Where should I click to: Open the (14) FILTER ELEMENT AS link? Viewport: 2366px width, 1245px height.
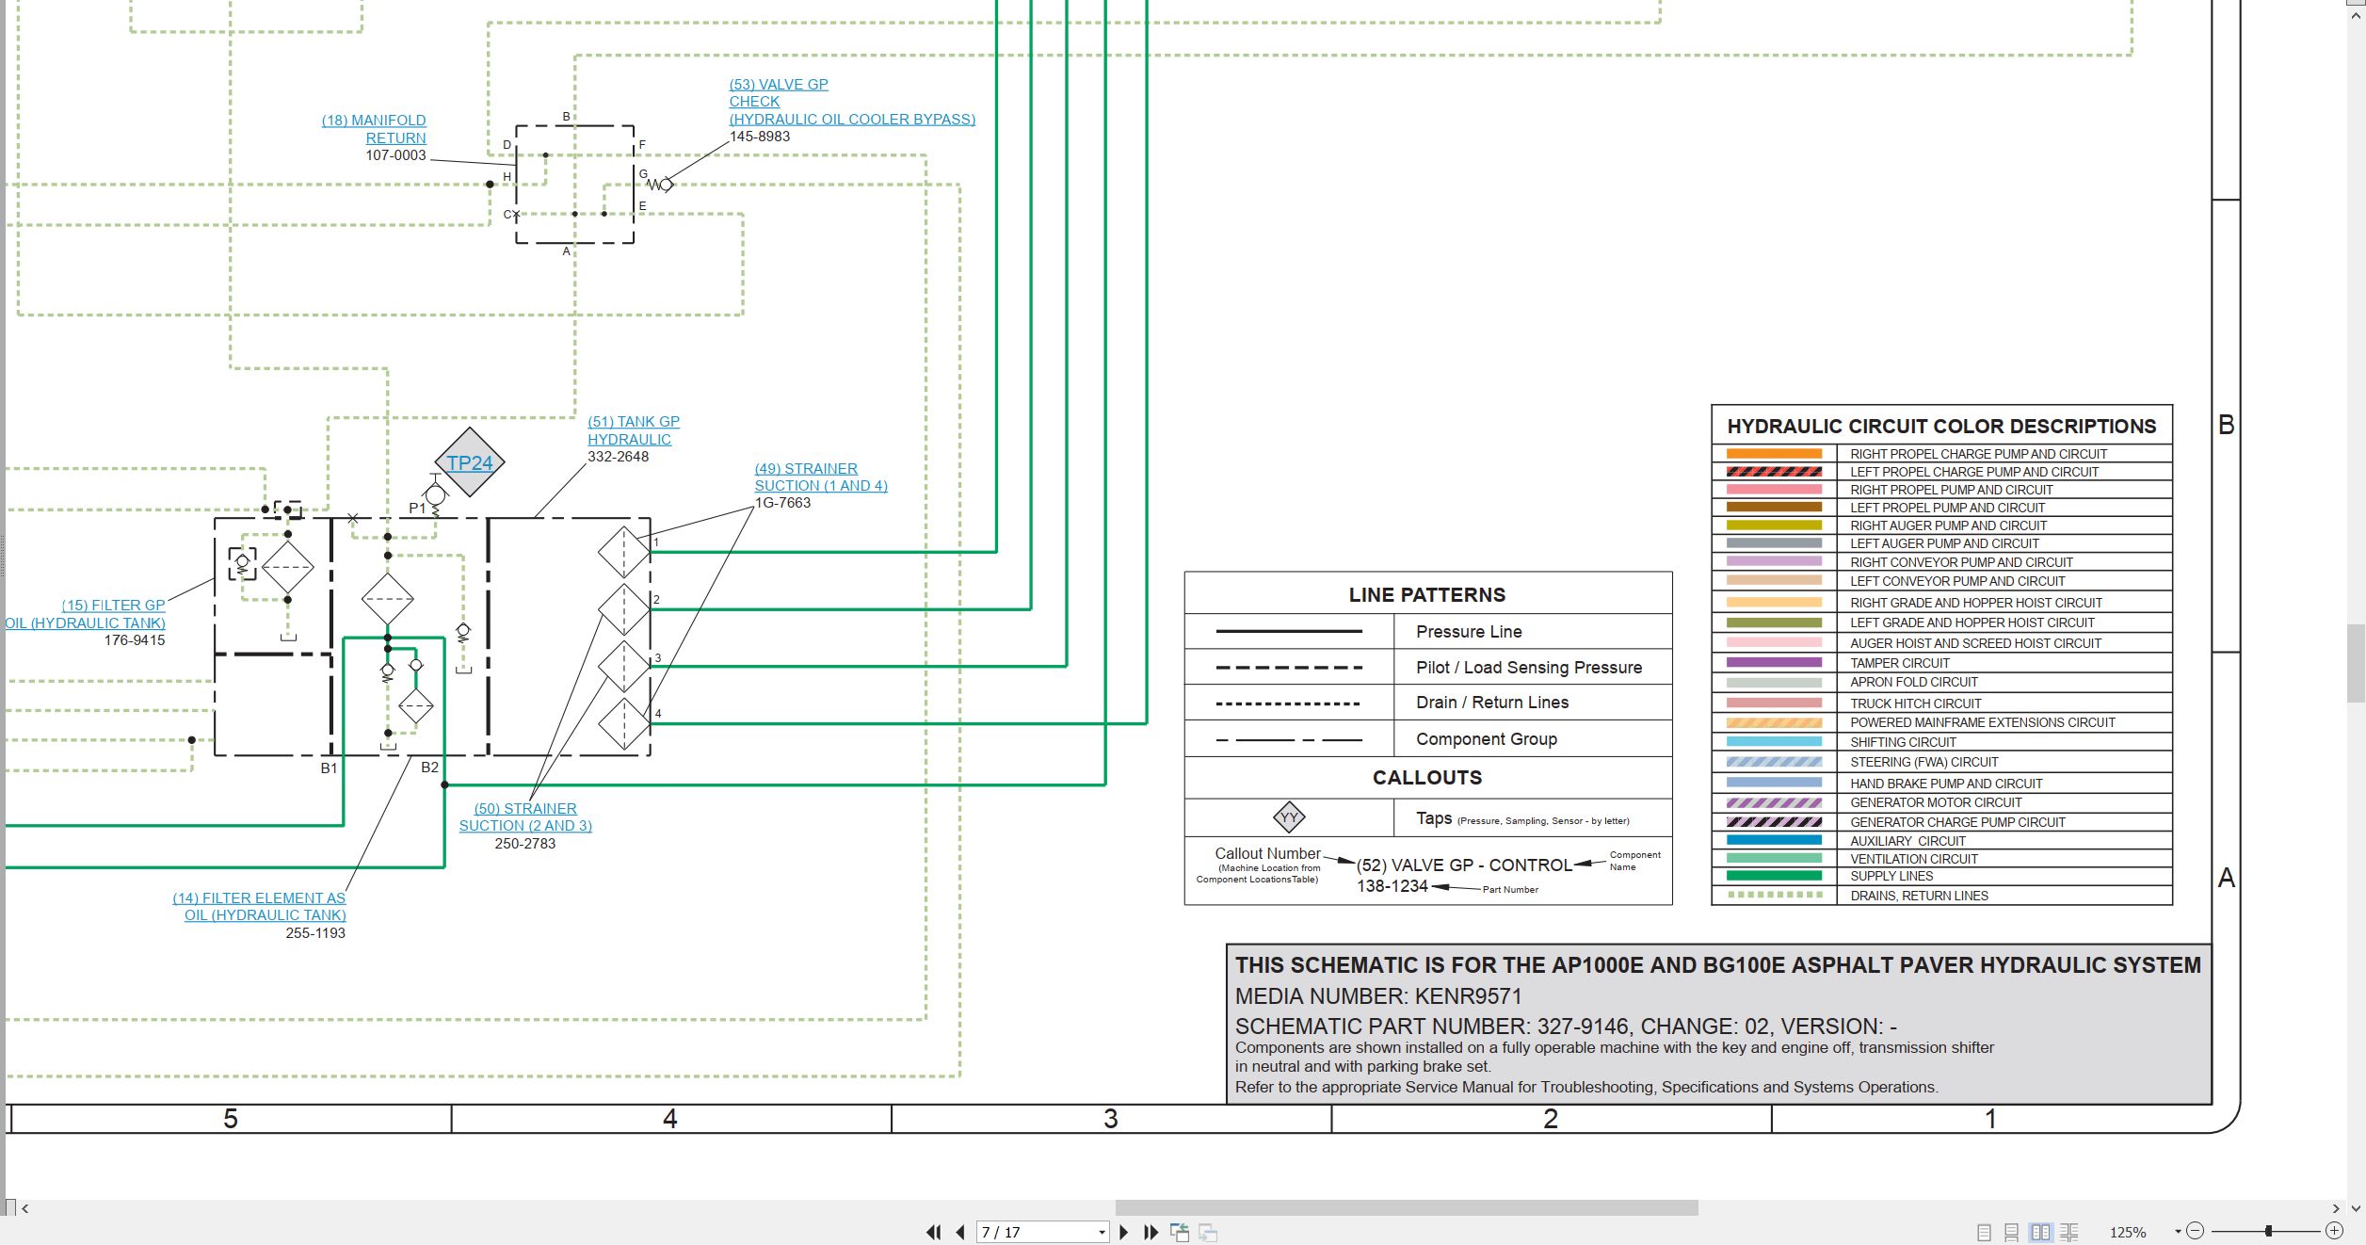coord(259,907)
